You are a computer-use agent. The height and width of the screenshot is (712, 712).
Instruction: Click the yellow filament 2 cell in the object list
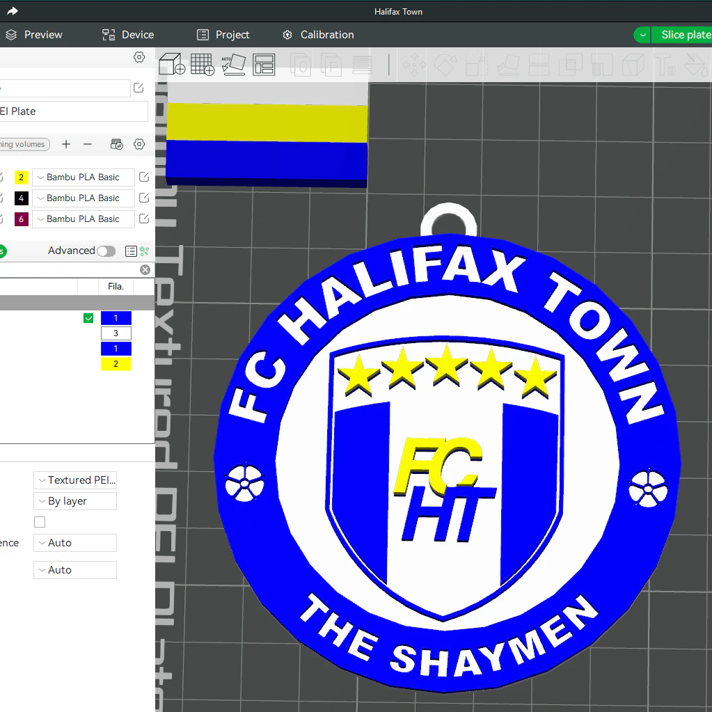click(116, 364)
